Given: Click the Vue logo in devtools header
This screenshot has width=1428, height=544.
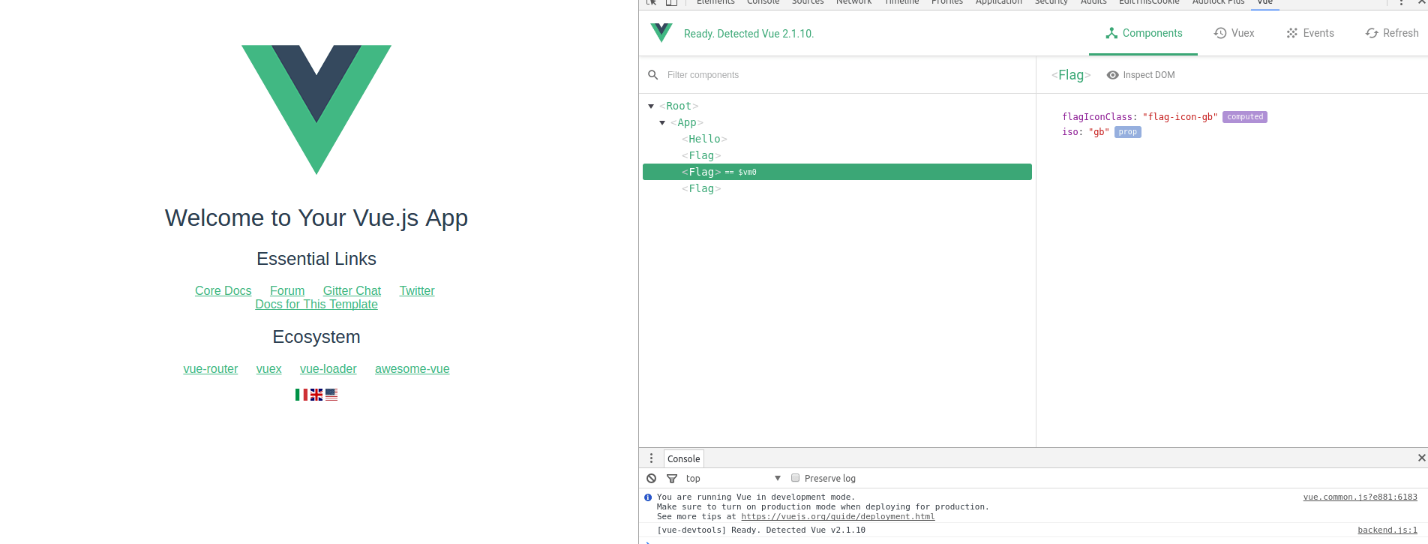Looking at the screenshot, I should click(x=661, y=32).
